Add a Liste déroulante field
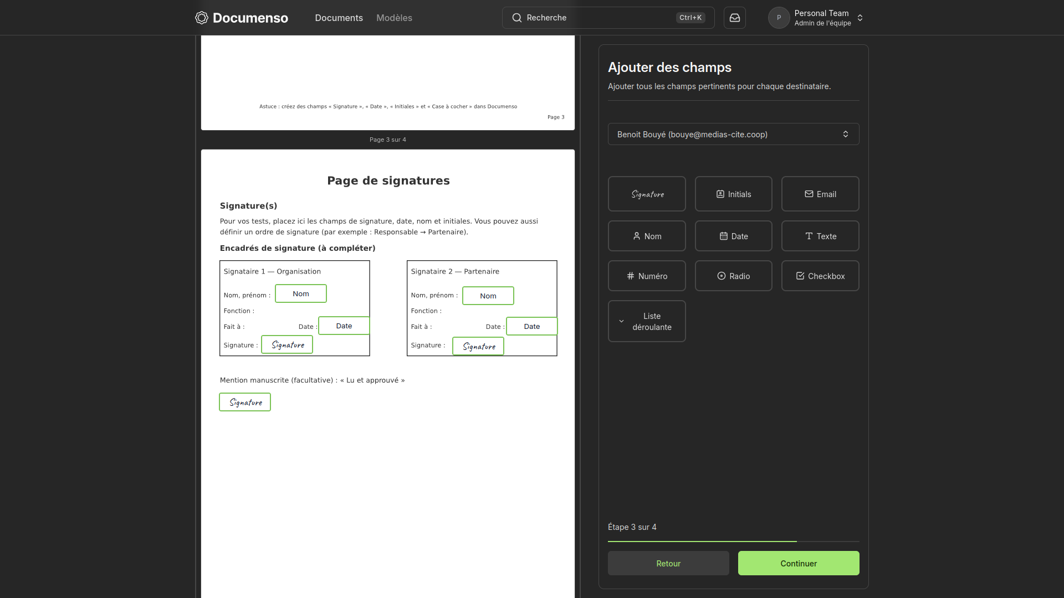The image size is (1064, 598). click(647, 321)
